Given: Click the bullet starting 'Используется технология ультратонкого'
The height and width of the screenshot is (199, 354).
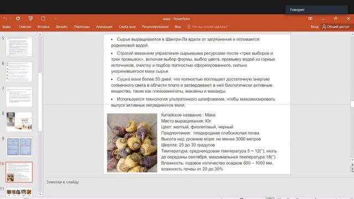Looking at the screenshot, I should 193,102.
